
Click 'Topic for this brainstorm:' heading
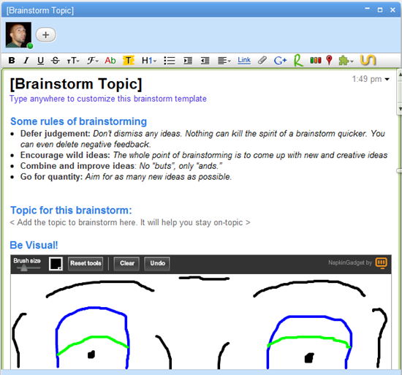tap(71, 211)
